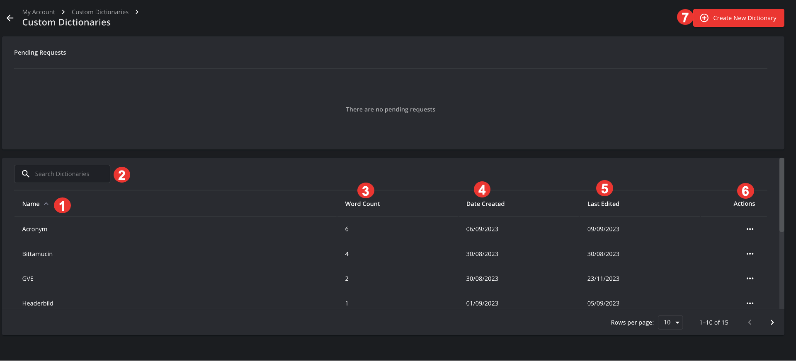
Task: Open actions menu for Bittamucin dictionary
Action: click(x=750, y=254)
